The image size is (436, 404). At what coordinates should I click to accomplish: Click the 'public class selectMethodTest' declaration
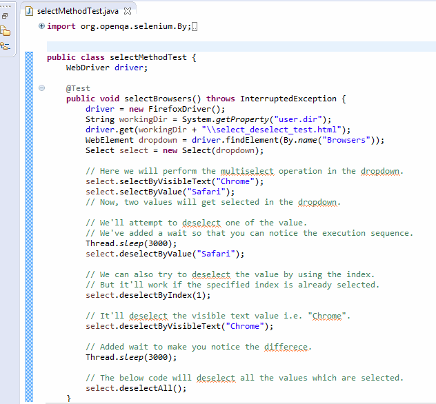point(121,57)
